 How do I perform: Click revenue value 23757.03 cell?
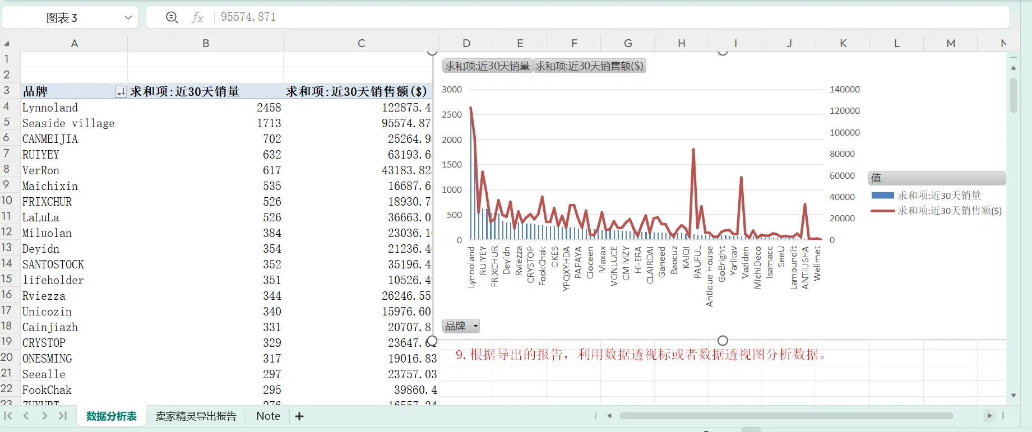(x=360, y=374)
